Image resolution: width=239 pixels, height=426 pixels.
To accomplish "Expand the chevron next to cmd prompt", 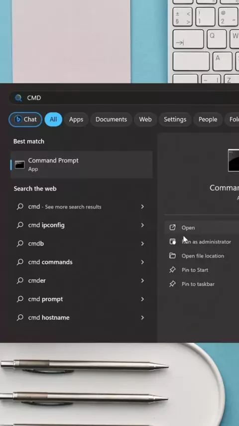I will point(142,299).
